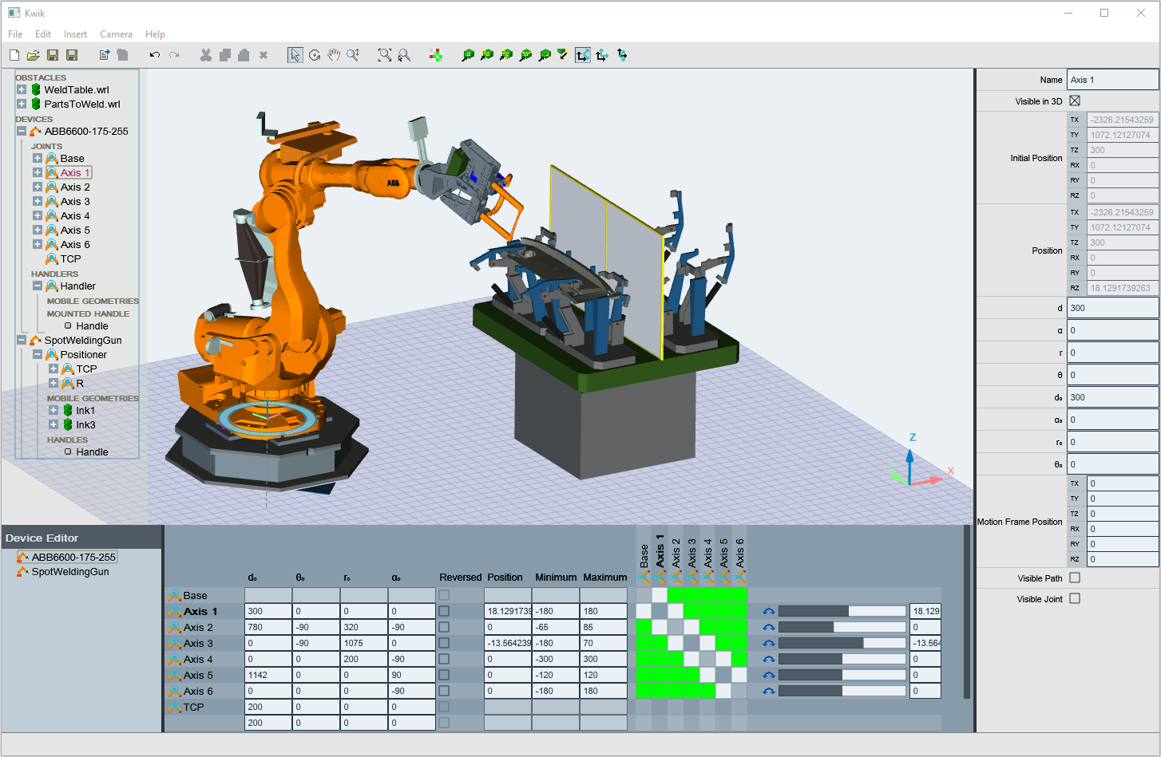Select the zoom camera tool
The width and height of the screenshot is (1161, 757).
click(353, 54)
